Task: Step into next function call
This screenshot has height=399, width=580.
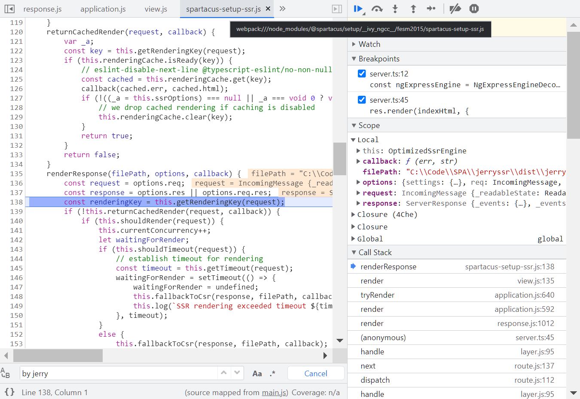Action: tap(395, 9)
